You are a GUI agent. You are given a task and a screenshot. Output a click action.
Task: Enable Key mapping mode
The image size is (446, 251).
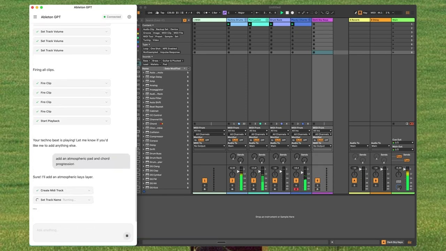[365, 13]
